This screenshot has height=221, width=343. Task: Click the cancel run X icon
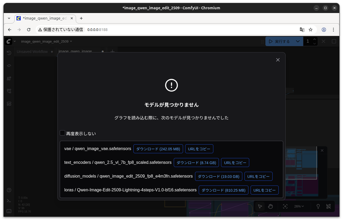coord(323,41)
